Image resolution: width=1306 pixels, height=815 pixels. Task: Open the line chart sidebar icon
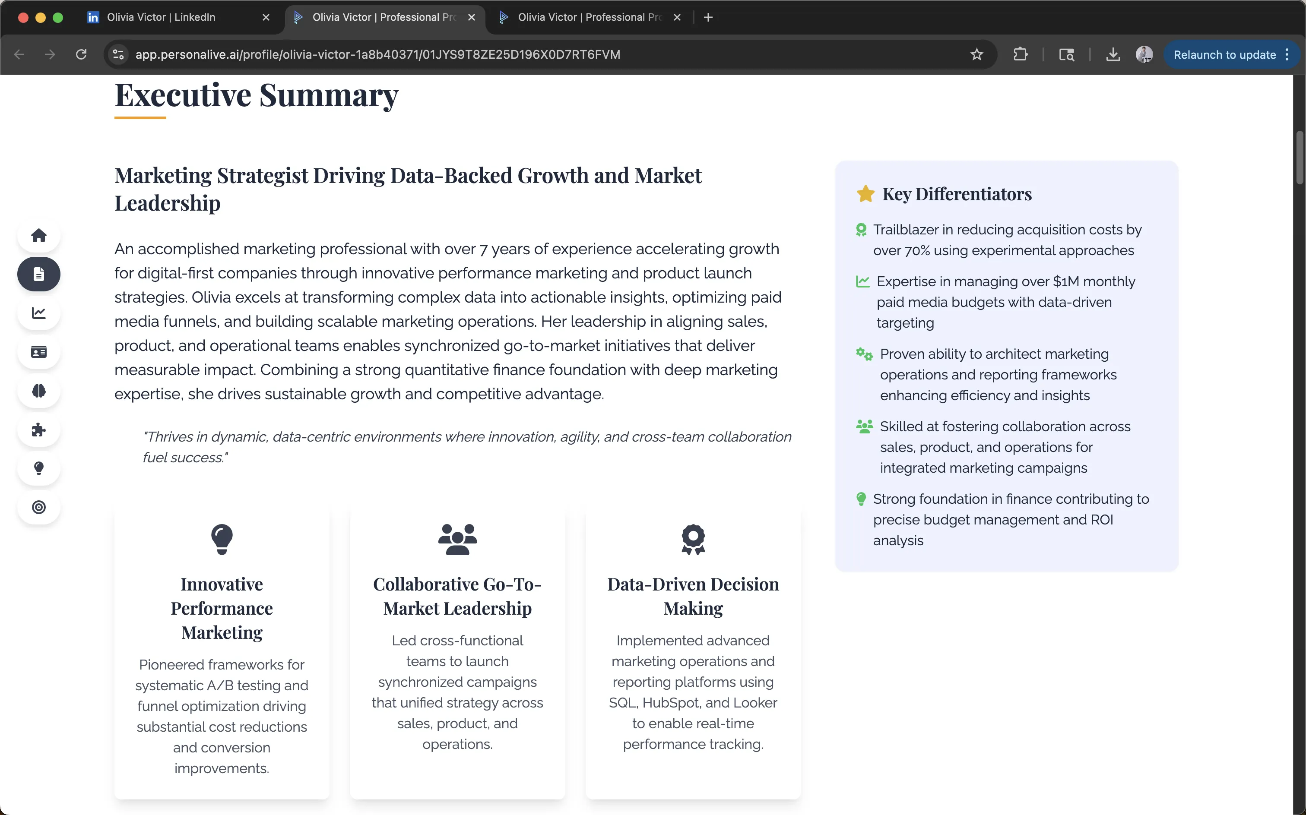tap(39, 313)
